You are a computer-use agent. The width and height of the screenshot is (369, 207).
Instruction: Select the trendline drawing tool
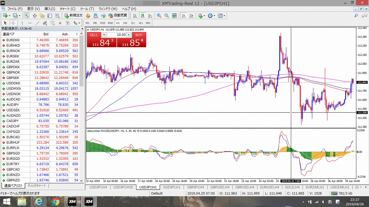click(37, 23)
